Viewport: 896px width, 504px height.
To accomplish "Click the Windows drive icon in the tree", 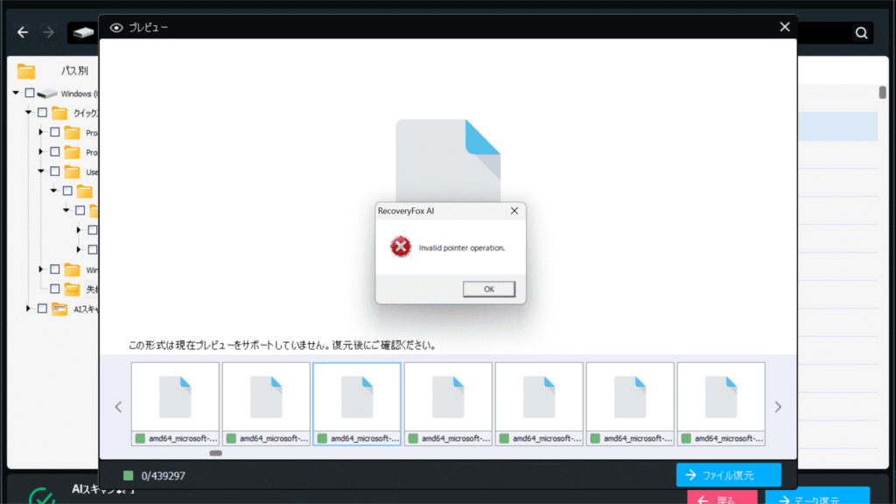I will [x=47, y=93].
